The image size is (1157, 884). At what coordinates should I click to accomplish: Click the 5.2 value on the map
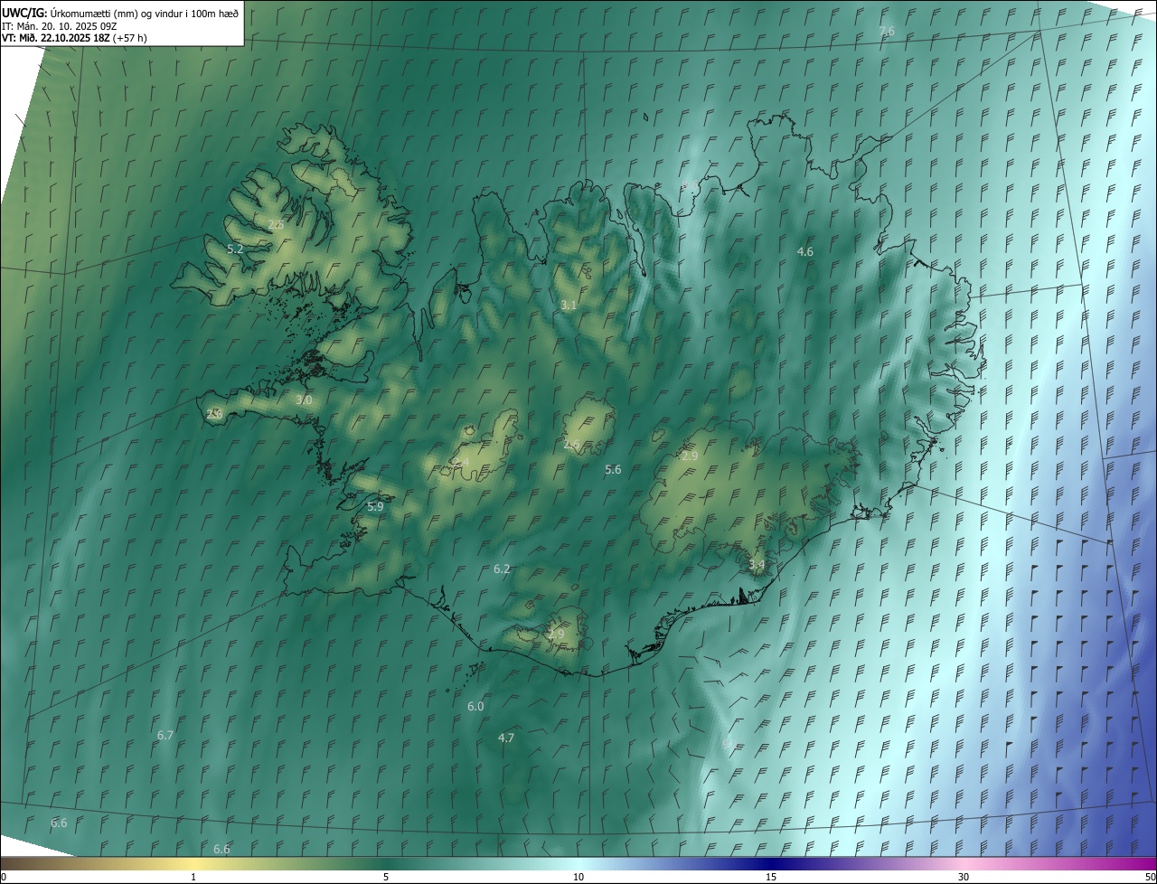235,248
